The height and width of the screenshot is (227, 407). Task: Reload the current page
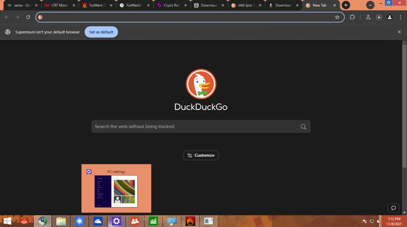[28, 17]
